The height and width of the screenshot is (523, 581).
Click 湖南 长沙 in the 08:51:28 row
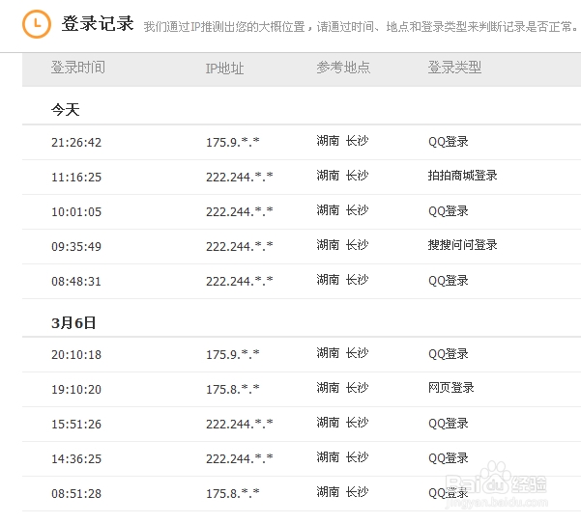(342, 492)
